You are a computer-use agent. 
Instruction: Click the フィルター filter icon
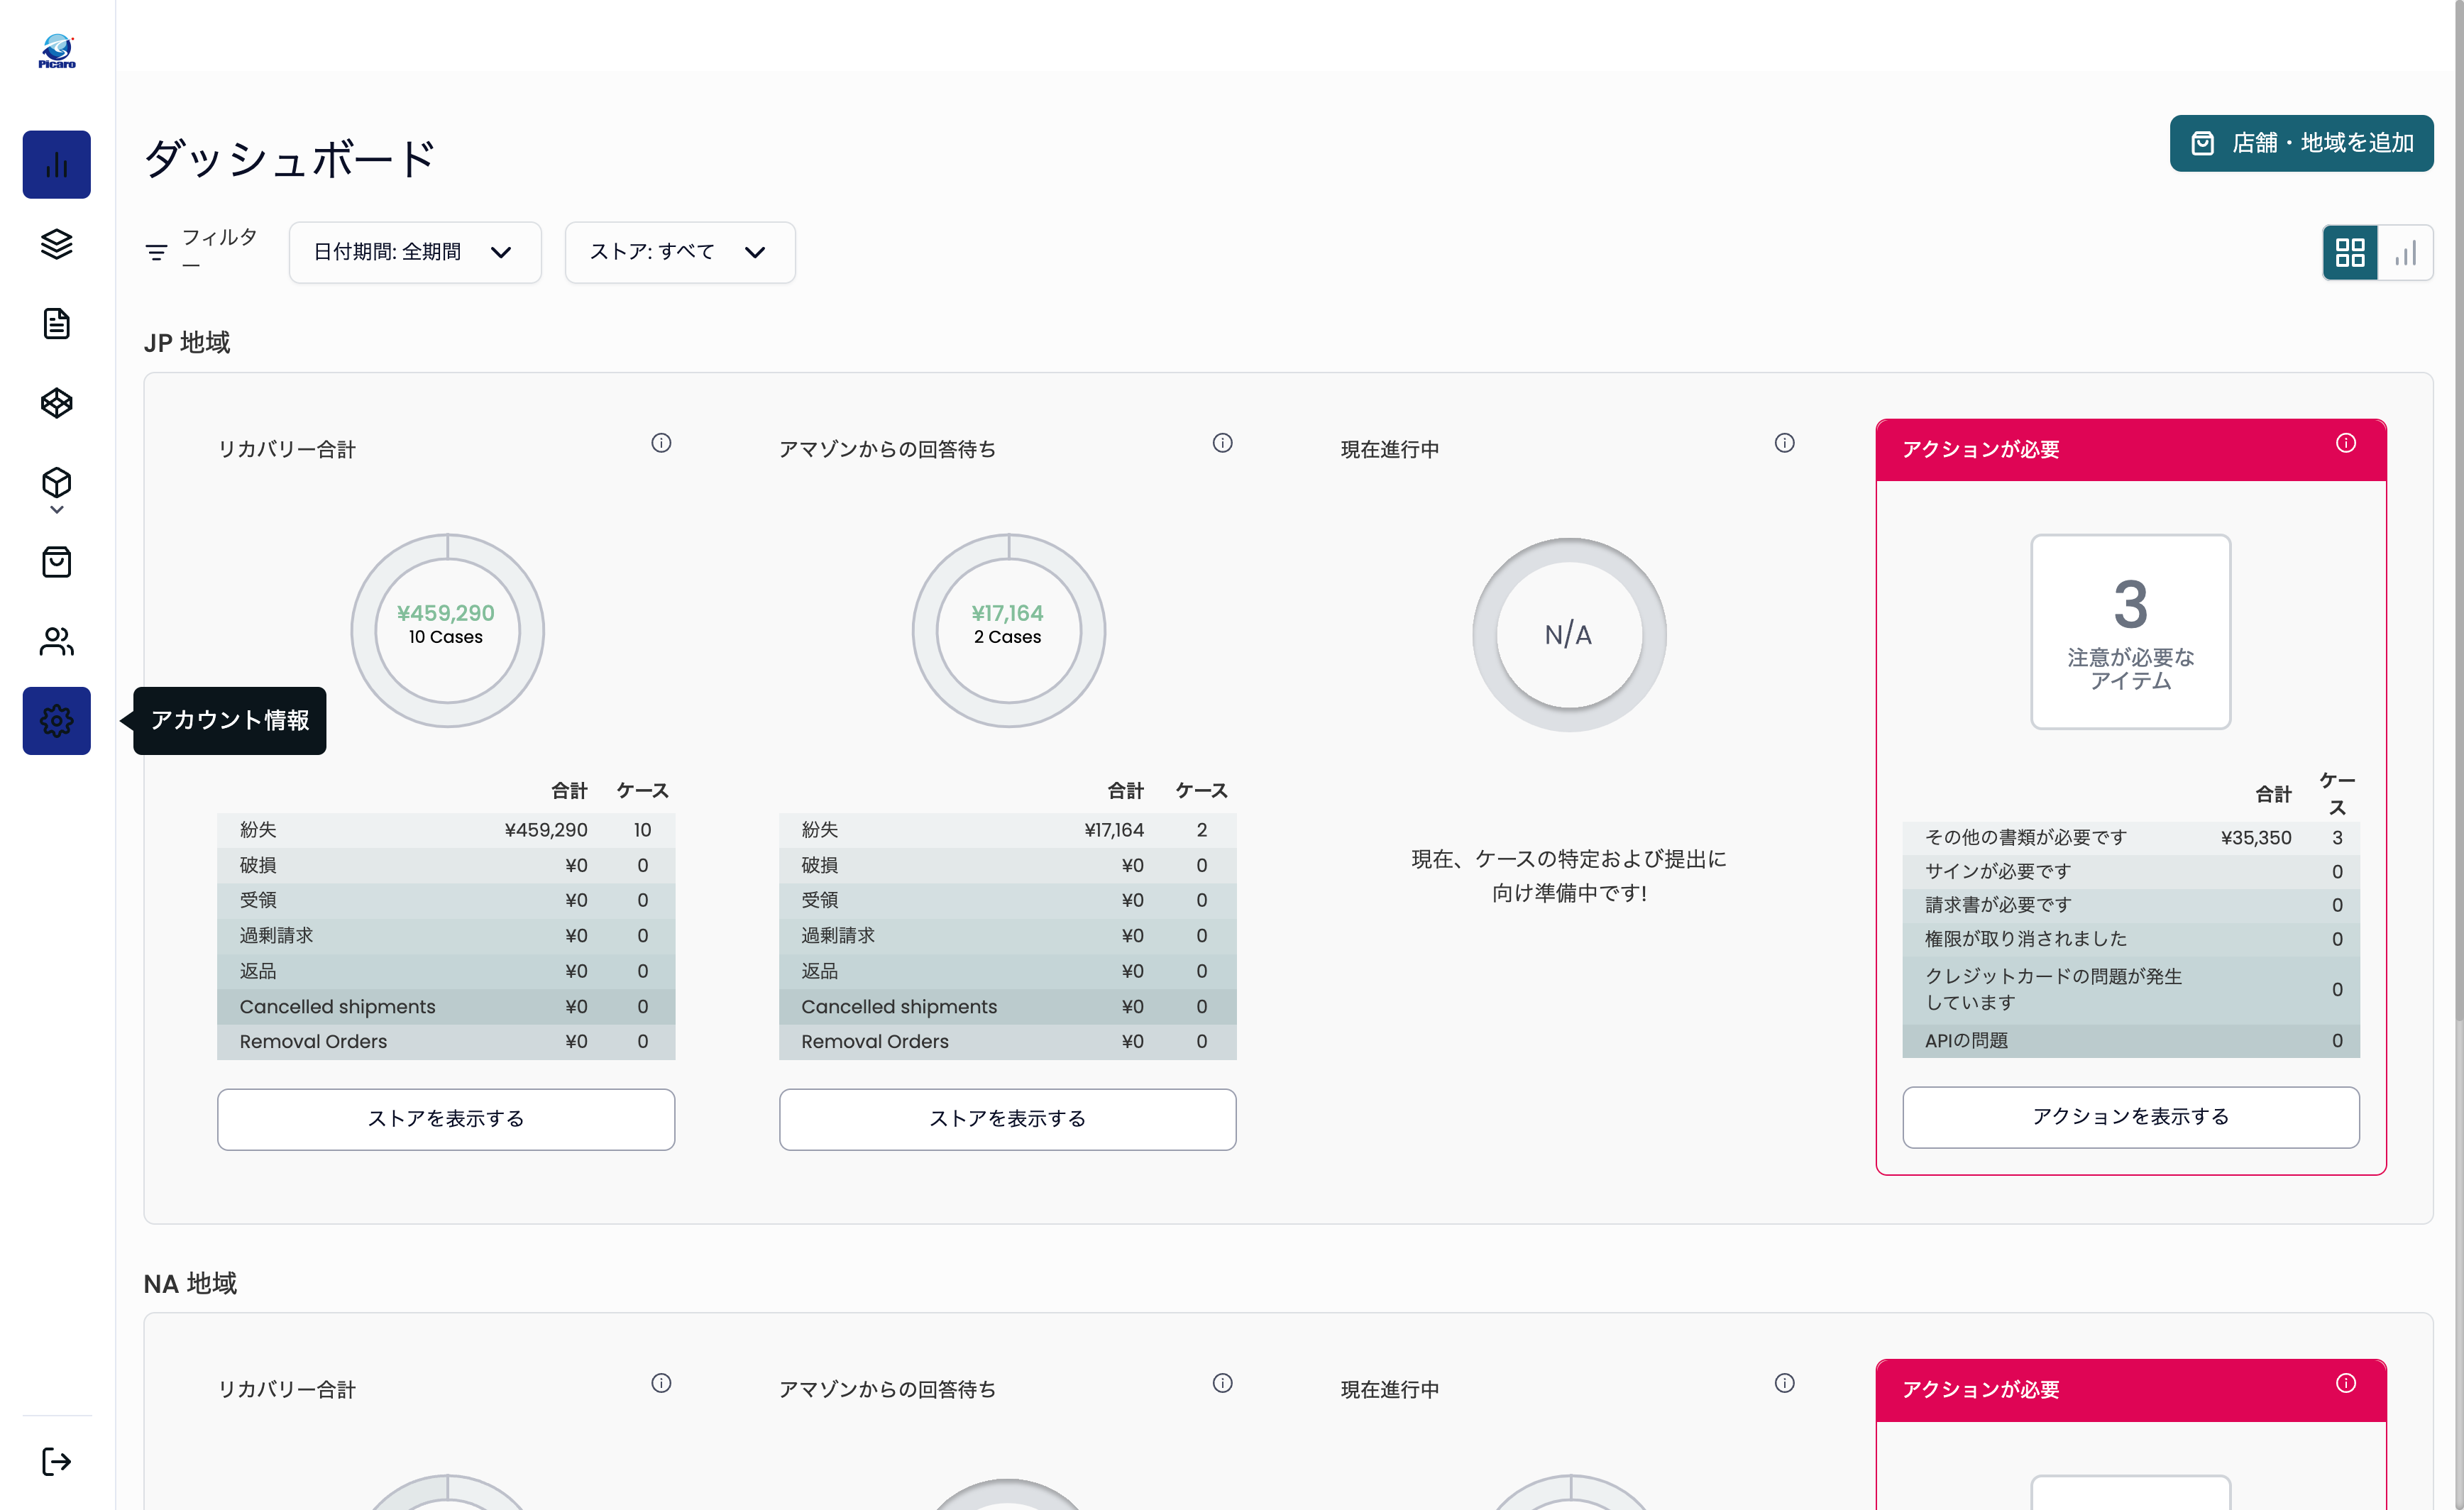[156, 252]
